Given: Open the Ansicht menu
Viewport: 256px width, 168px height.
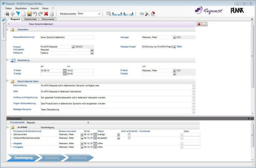Looking at the screenshot, I should click(x=35, y=8).
